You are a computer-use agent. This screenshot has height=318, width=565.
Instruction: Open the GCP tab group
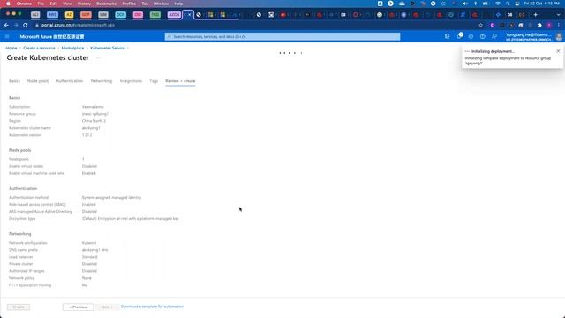point(86,15)
